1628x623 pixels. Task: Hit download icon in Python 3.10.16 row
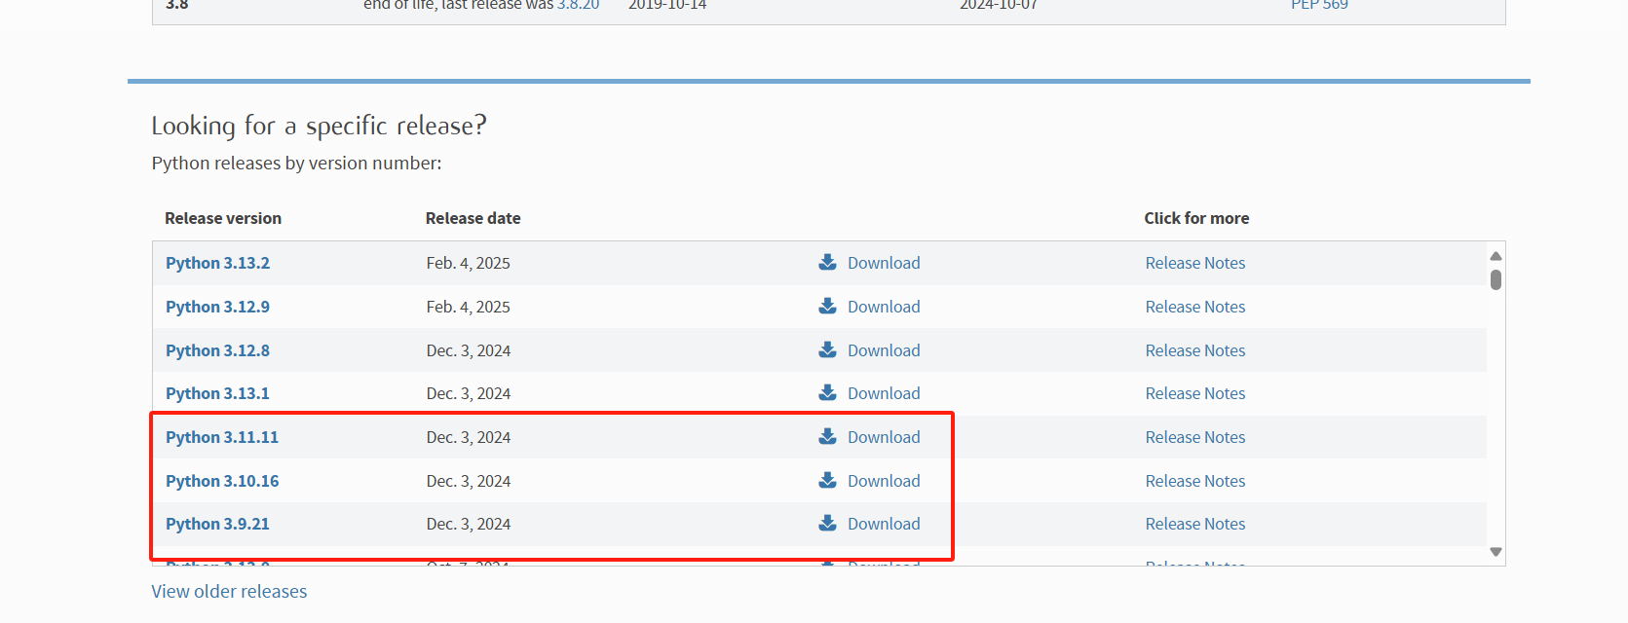(827, 480)
